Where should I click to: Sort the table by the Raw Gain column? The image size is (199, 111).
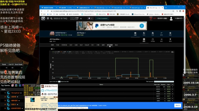coord(157,85)
